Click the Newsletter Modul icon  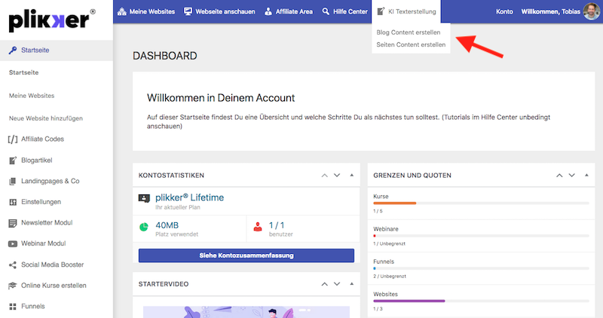pyautogui.click(x=13, y=223)
